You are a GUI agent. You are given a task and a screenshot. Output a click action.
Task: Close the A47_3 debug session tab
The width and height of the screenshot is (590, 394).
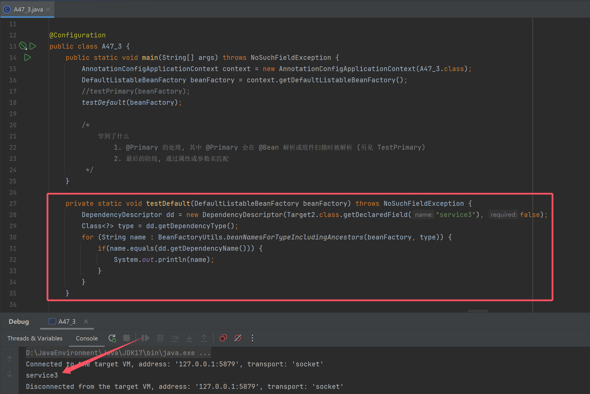point(86,321)
